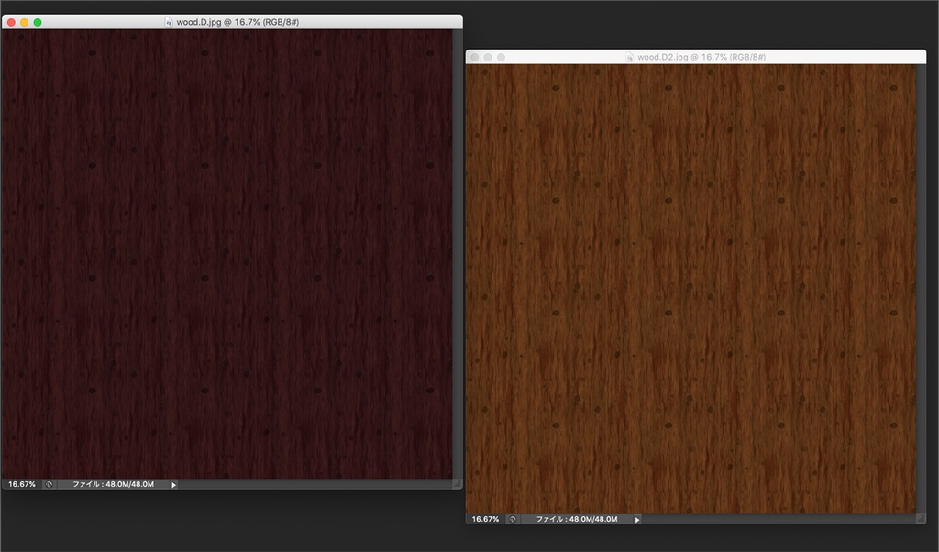939x552 pixels.
Task: Click the brown wood canvas in wood.D2.jpg
Action: pyautogui.click(x=690, y=289)
